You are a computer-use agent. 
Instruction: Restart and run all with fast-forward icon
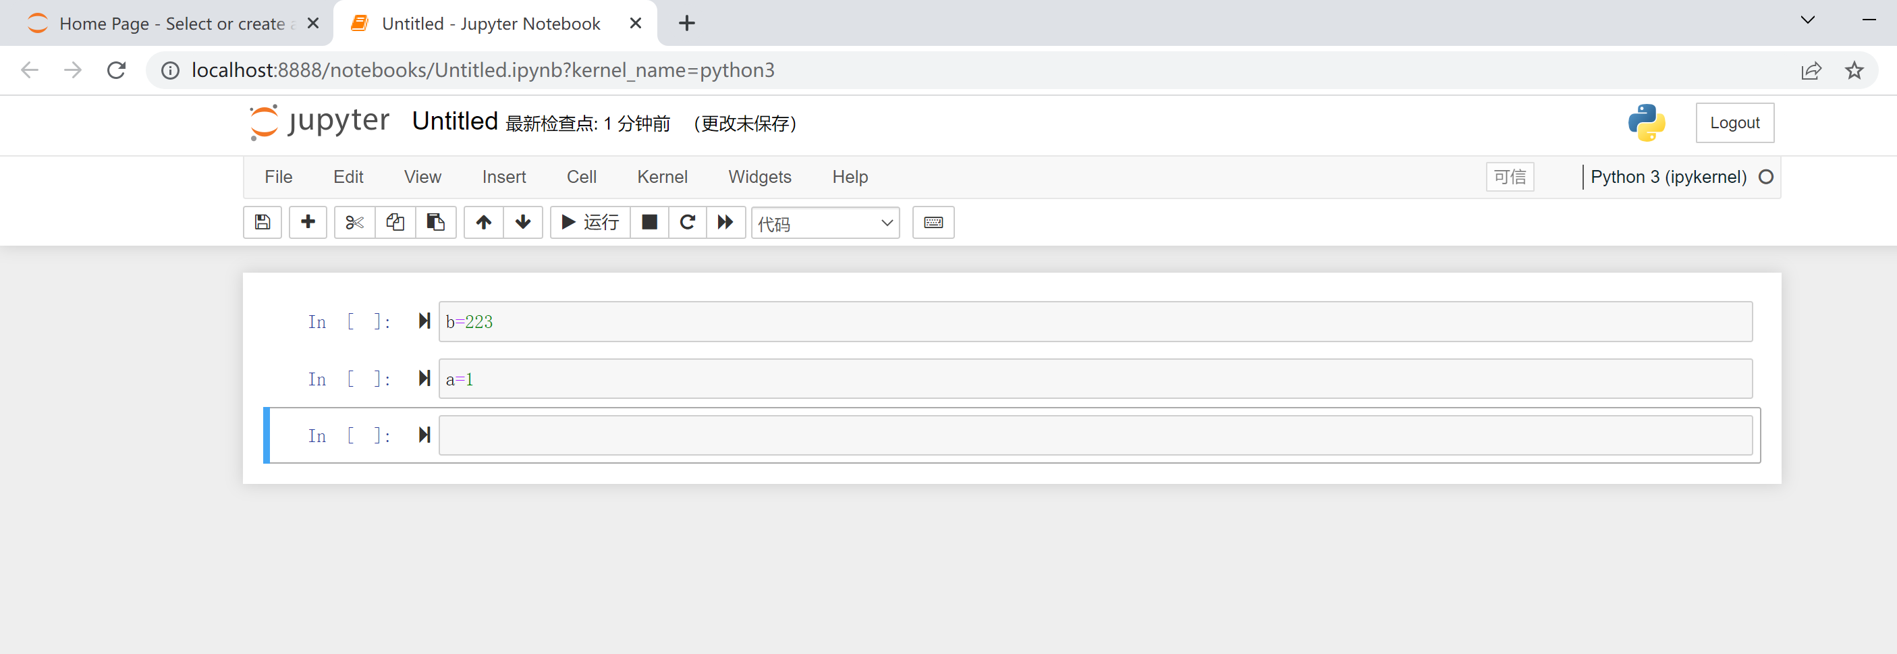726,223
